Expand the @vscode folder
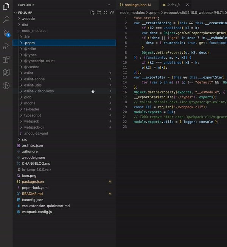 point(64,67)
